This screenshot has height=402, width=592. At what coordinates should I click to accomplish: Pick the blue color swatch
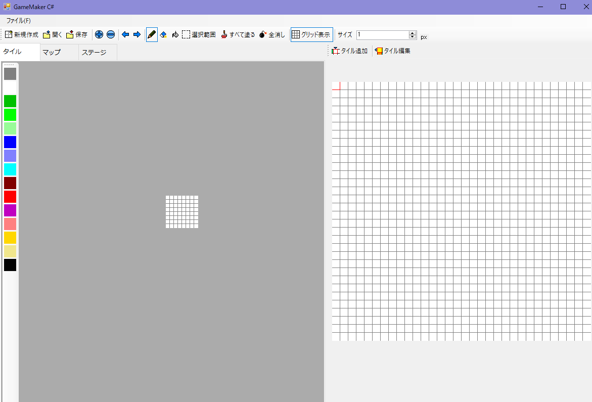[x=10, y=142]
